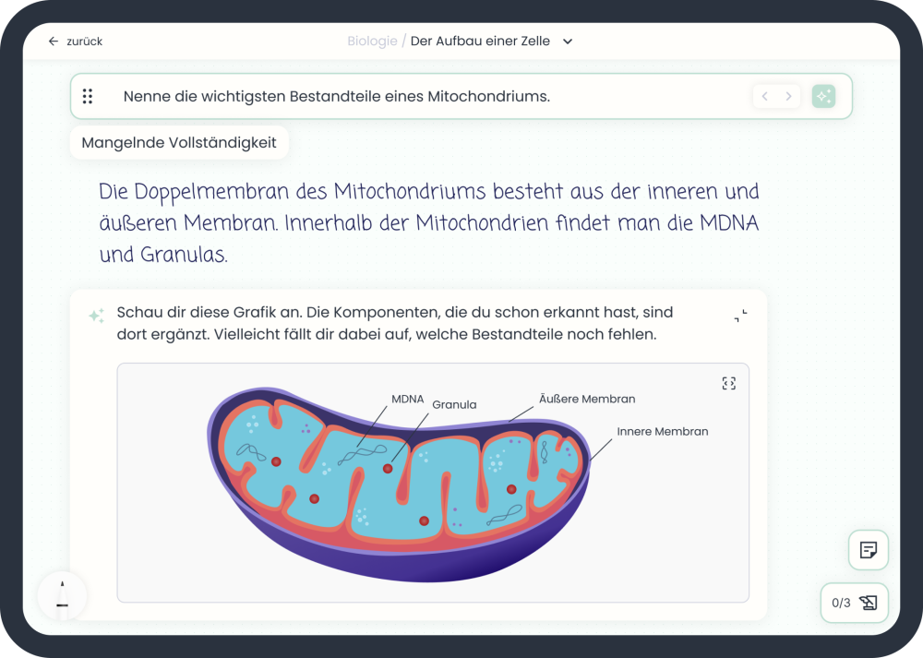The width and height of the screenshot is (923, 658).
Task: Click the question text about Mitochondrium components
Action: (336, 96)
